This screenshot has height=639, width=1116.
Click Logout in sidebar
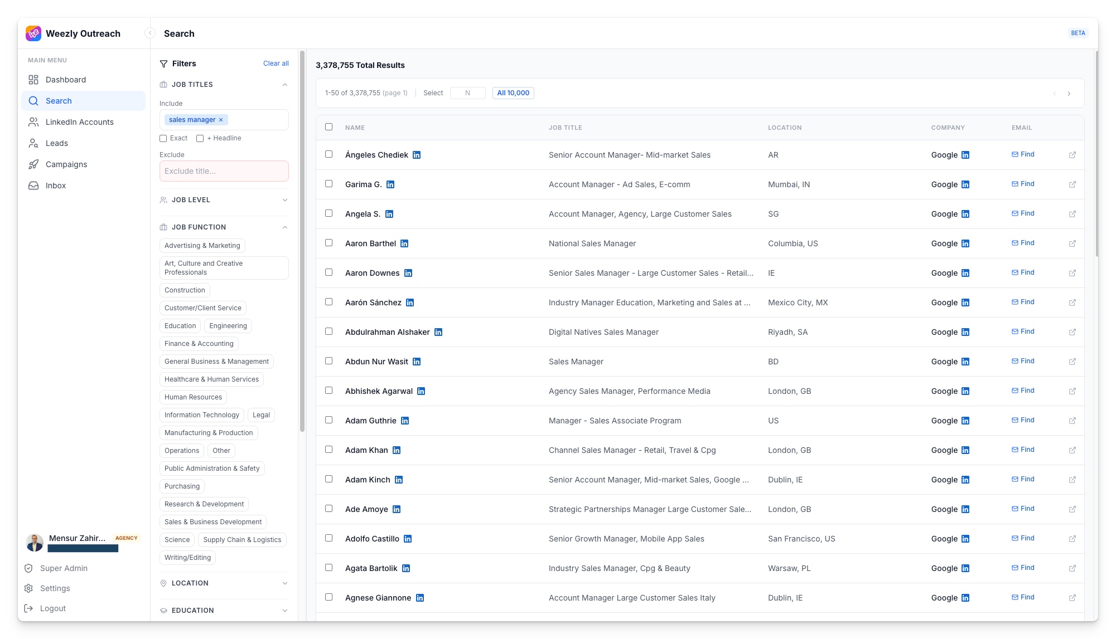point(45,608)
